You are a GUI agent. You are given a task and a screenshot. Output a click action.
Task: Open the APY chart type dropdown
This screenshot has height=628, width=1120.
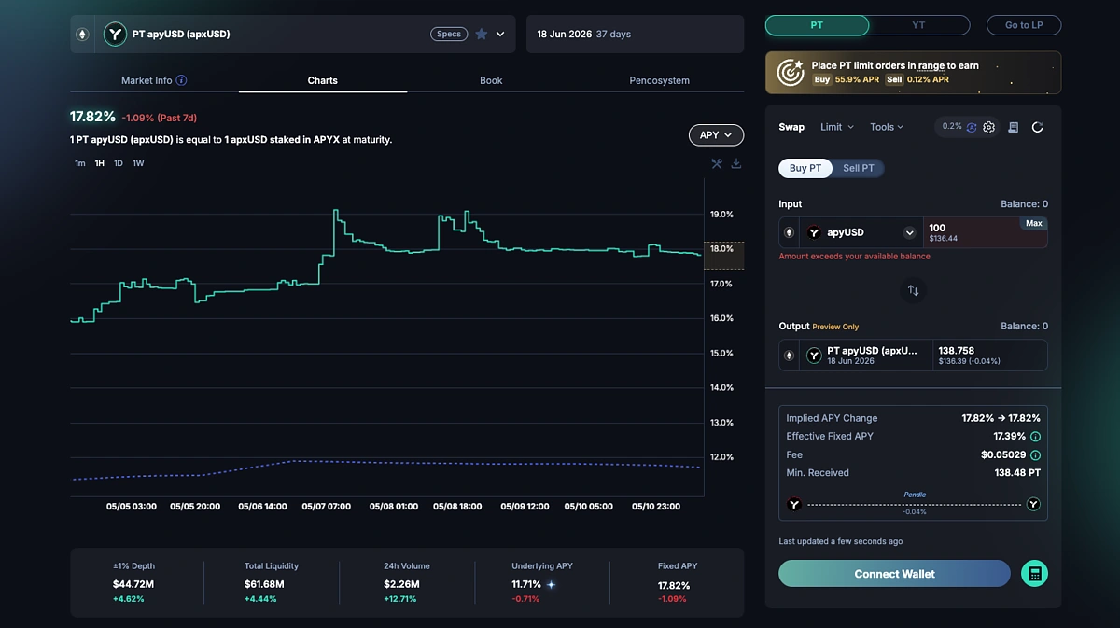(x=716, y=135)
